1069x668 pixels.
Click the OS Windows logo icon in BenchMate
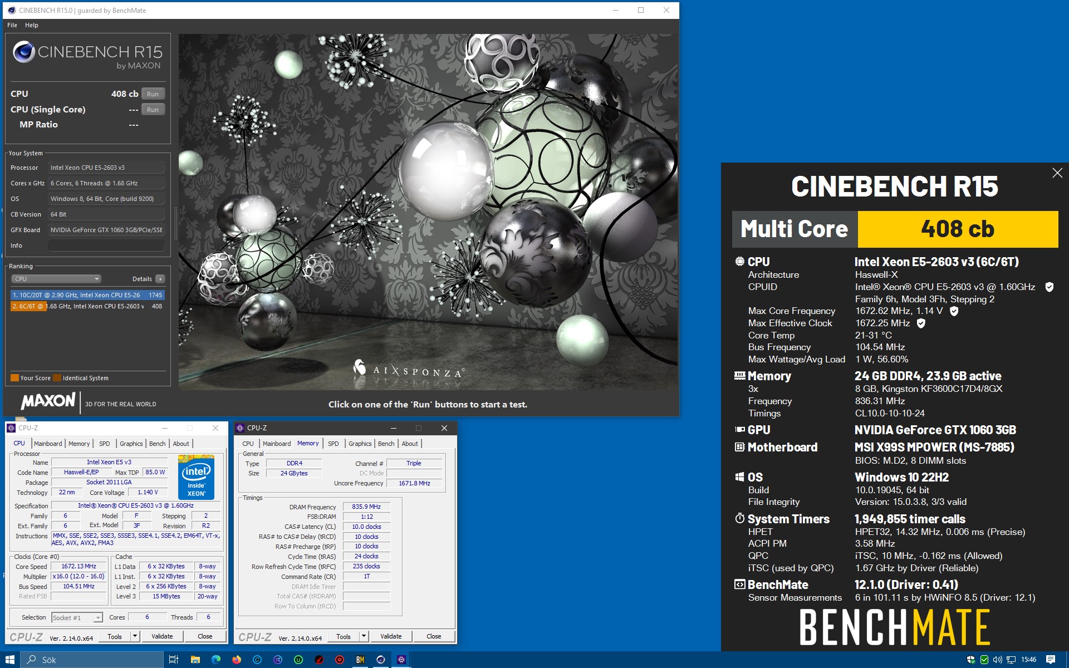point(739,477)
